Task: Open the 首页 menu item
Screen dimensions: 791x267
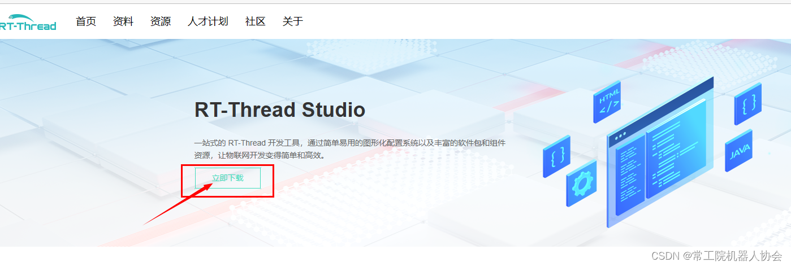Action: coord(86,21)
